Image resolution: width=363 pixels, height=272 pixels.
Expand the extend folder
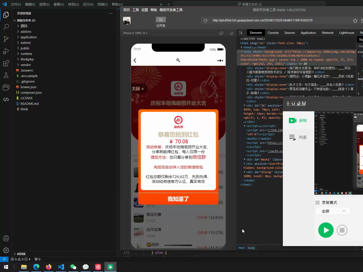[25, 43]
